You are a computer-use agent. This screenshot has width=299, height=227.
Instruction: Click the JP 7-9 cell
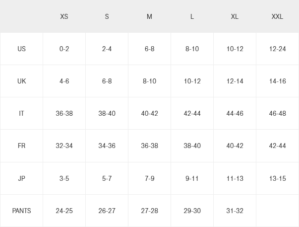pyautogui.click(x=149, y=178)
